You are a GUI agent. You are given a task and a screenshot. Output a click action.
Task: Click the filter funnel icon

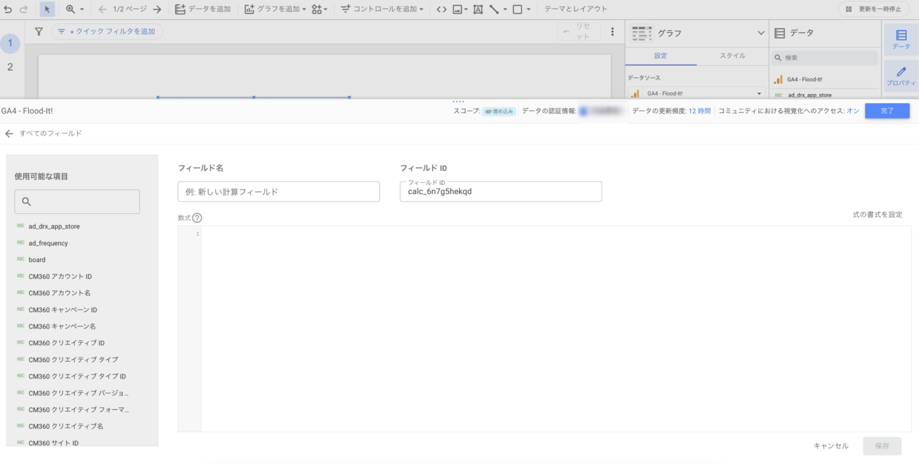(x=39, y=32)
